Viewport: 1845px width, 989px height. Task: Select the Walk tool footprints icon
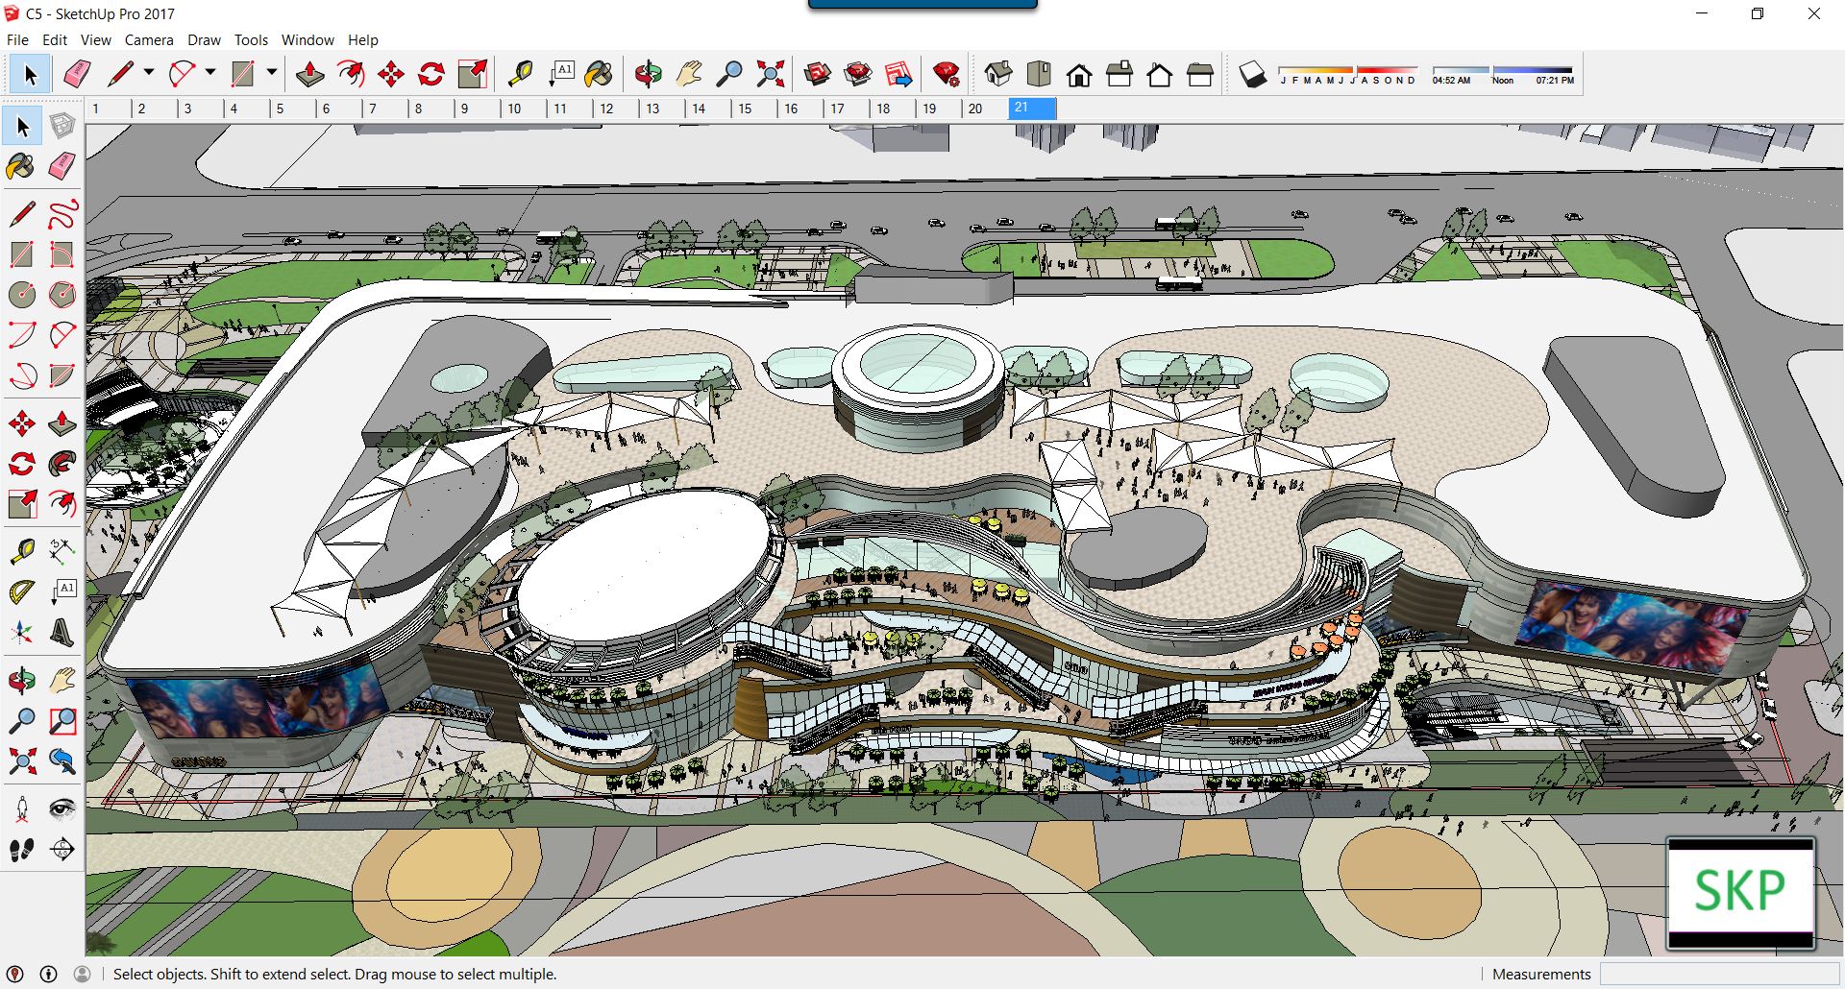click(21, 850)
